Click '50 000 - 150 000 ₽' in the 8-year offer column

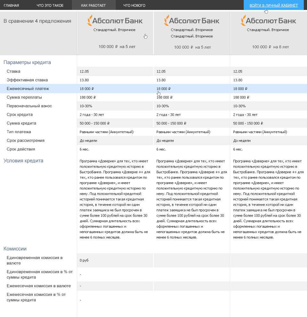tap(248, 123)
